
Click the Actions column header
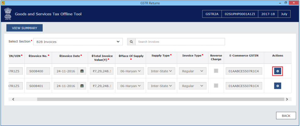tap(278, 56)
